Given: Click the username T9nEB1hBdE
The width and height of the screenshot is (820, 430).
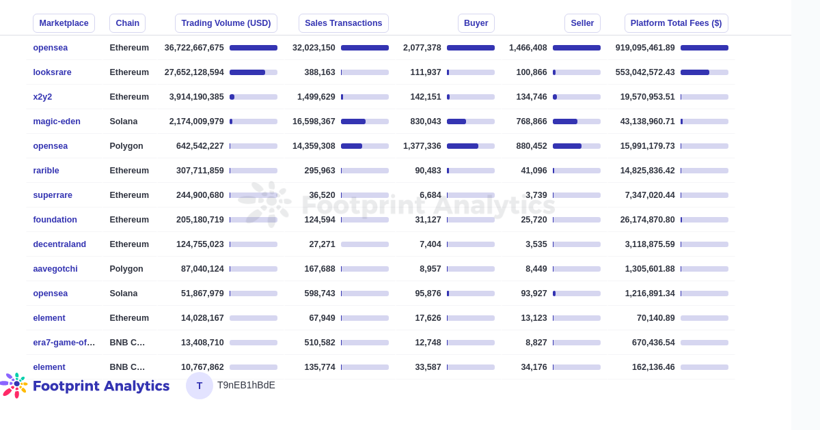Looking at the screenshot, I should click(246, 385).
